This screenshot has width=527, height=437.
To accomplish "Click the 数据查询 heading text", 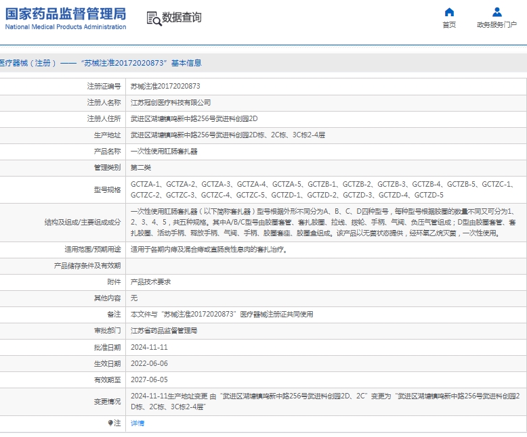I will 182,17.
